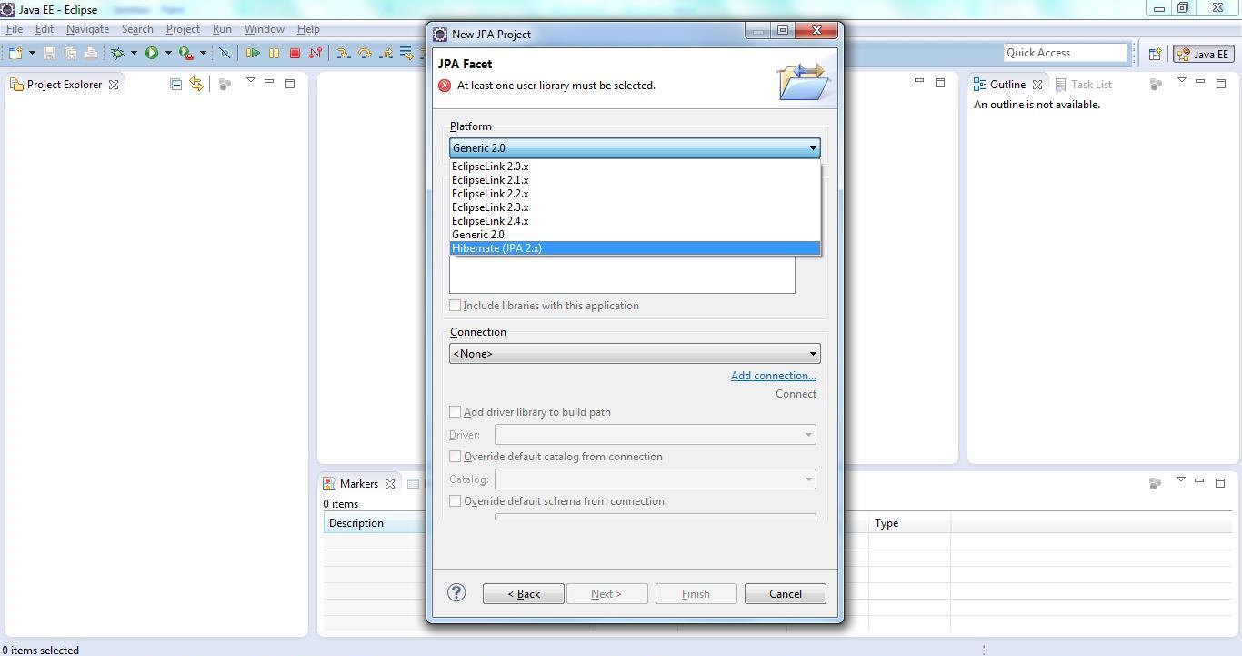Screen dimensions: 1242x656
Task: Open the Navigate menu
Action: pos(87,28)
